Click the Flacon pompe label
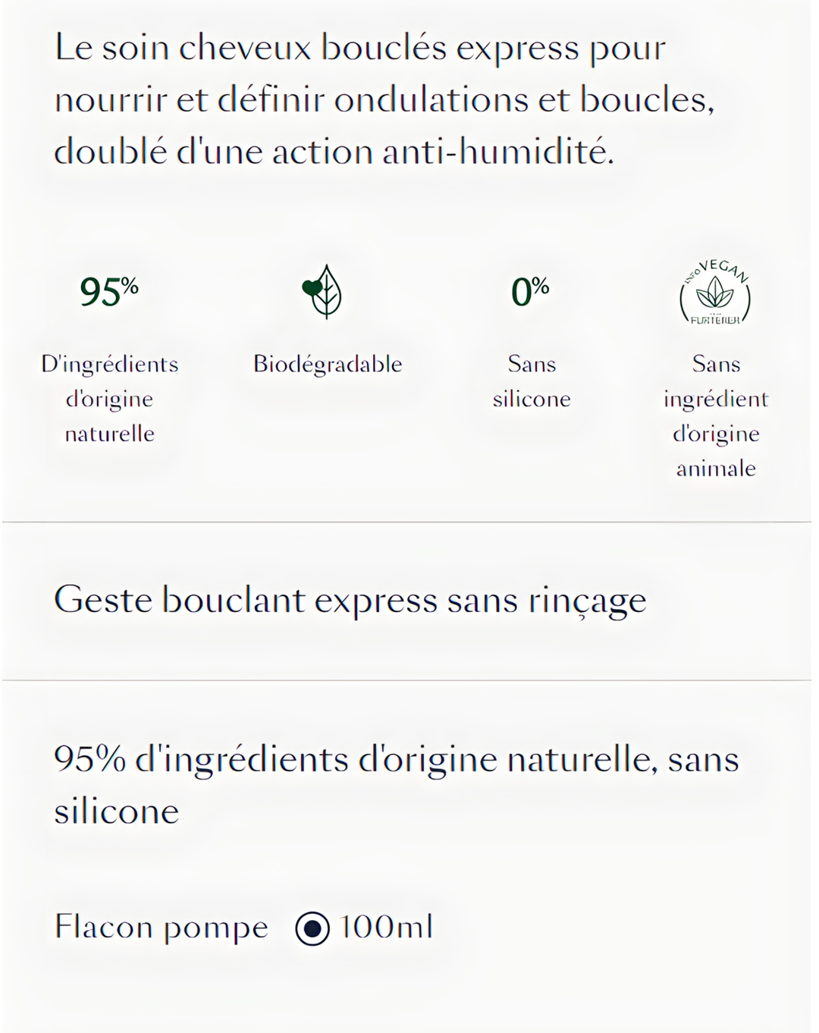The height and width of the screenshot is (1033, 819). tap(162, 928)
